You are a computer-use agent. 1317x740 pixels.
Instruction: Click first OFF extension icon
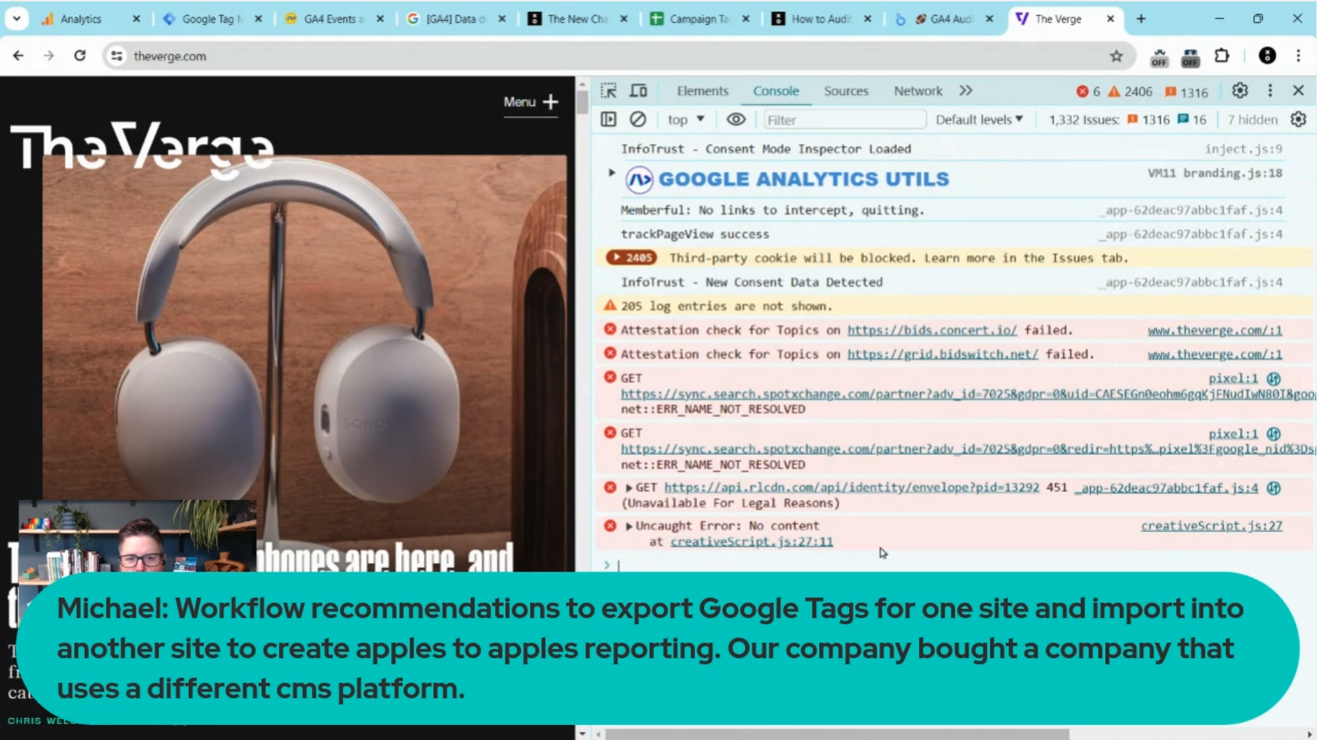tap(1159, 57)
